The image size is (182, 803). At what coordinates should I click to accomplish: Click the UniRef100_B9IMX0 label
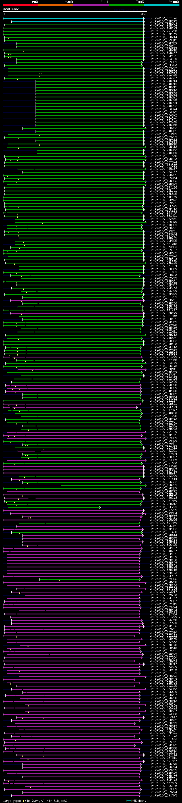click(163, 523)
